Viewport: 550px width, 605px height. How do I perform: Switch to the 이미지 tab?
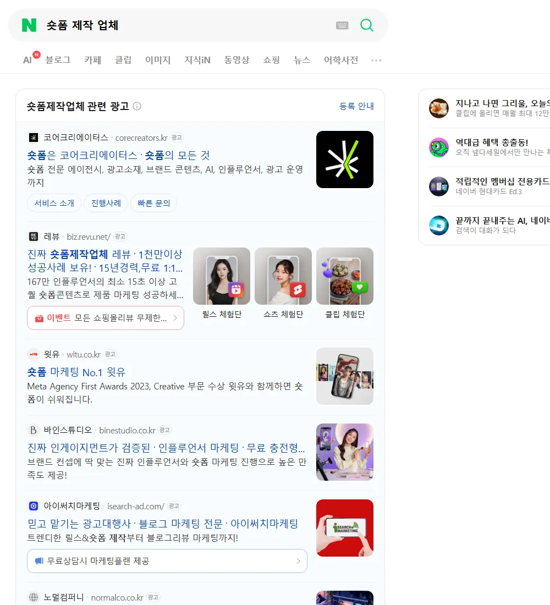pyautogui.click(x=158, y=60)
